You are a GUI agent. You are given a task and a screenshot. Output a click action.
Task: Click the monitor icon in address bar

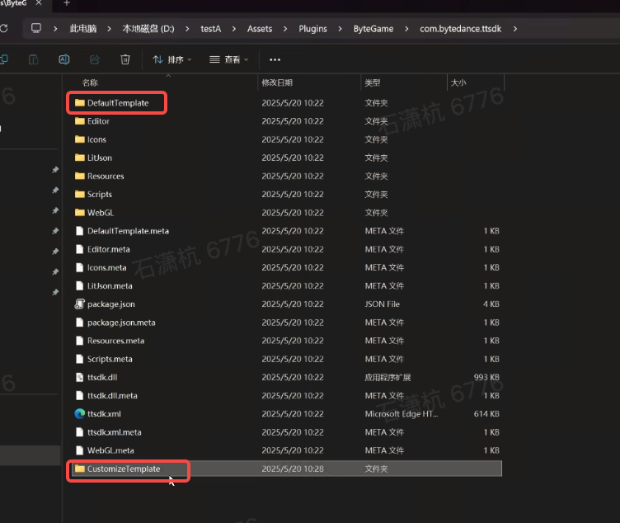(35, 28)
